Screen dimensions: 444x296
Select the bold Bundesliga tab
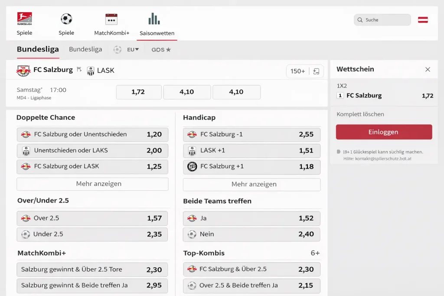click(x=38, y=49)
